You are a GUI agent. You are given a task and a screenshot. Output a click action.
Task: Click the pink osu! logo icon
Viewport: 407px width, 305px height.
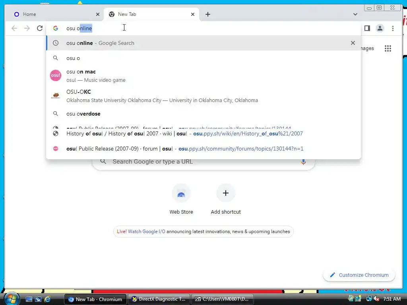point(56,75)
